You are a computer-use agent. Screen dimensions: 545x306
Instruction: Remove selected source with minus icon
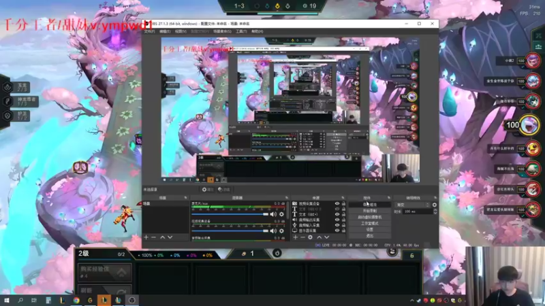tap(302, 237)
